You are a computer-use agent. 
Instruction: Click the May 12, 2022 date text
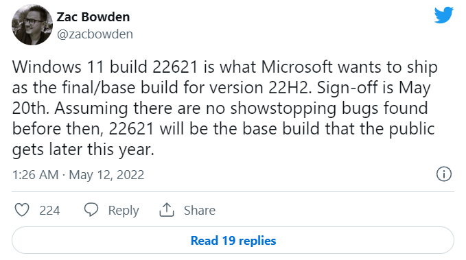[x=106, y=175]
